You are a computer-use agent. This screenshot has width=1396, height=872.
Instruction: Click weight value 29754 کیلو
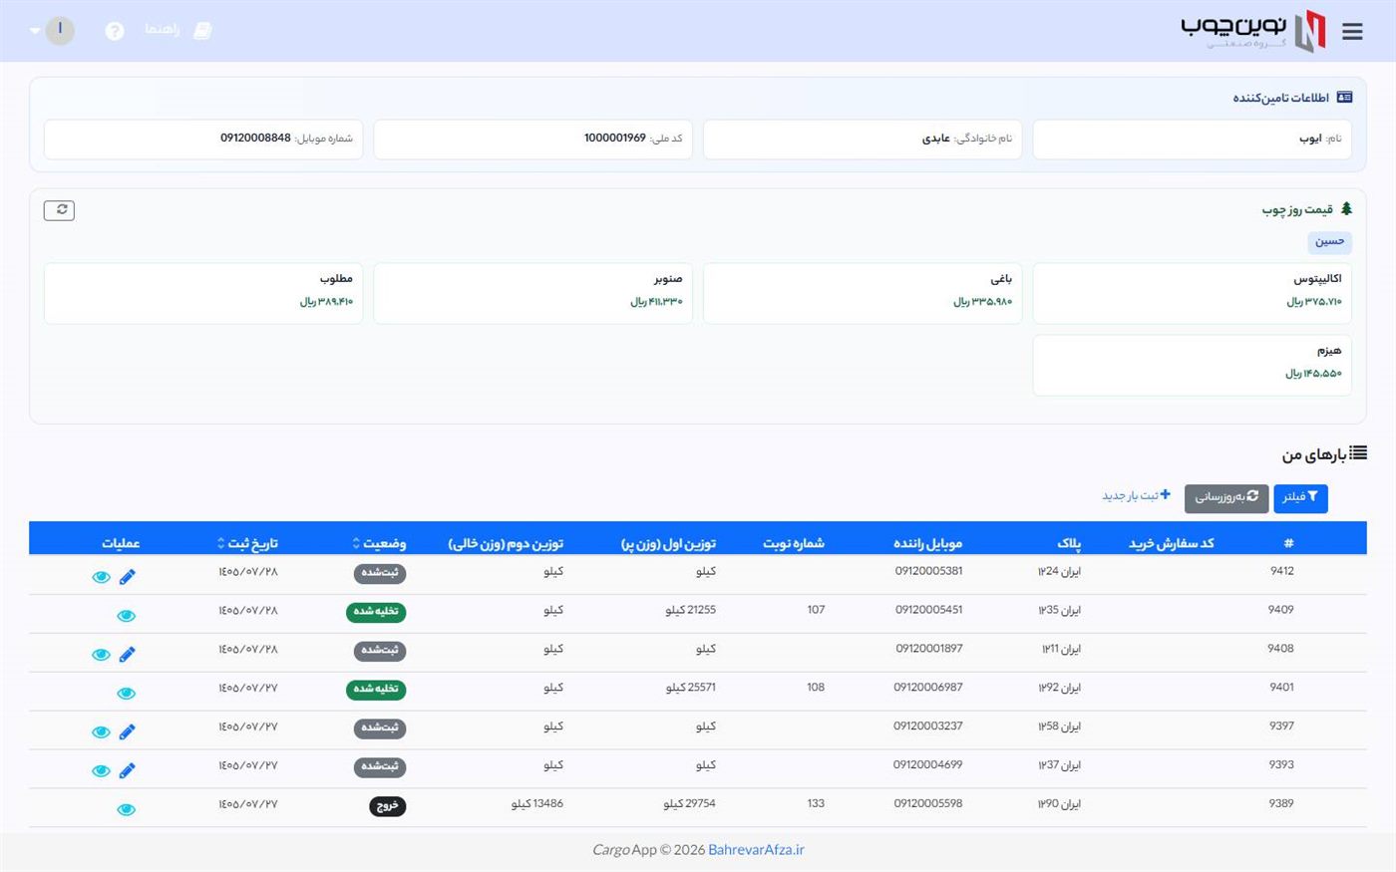(690, 803)
